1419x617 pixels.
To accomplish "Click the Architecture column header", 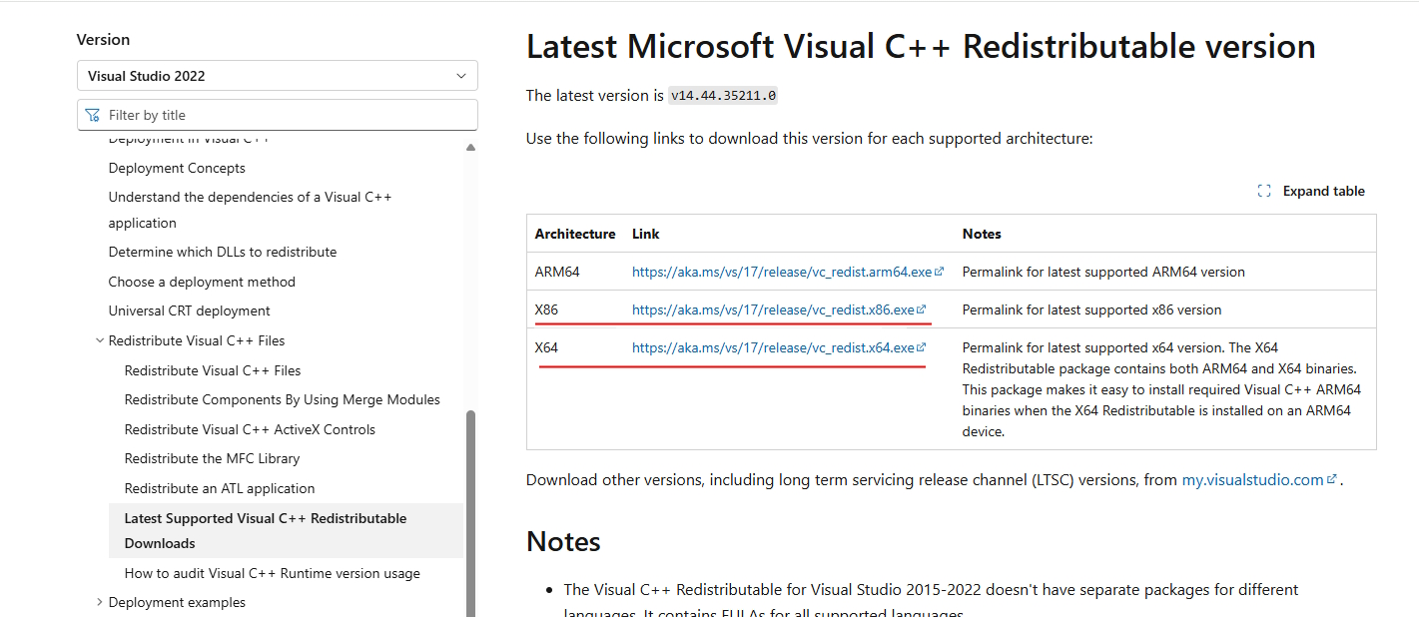I will [575, 234].
